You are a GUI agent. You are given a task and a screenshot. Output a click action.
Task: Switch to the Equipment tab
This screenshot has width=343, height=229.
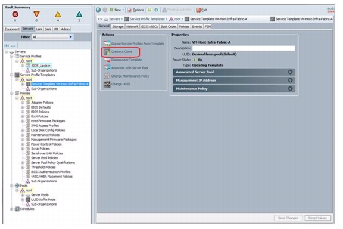pyautogui.click(x=13, y=29)
